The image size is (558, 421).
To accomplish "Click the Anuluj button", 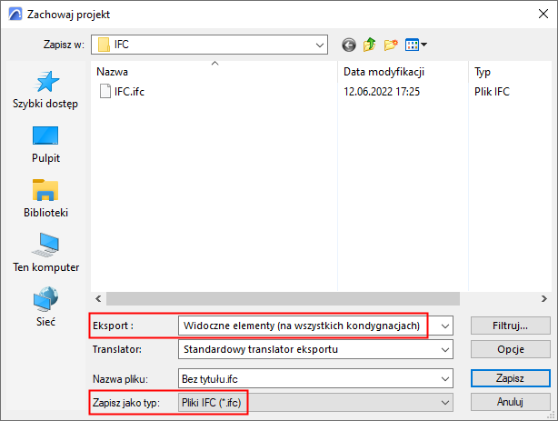I will pyautogui.click(x=511, y=402).
